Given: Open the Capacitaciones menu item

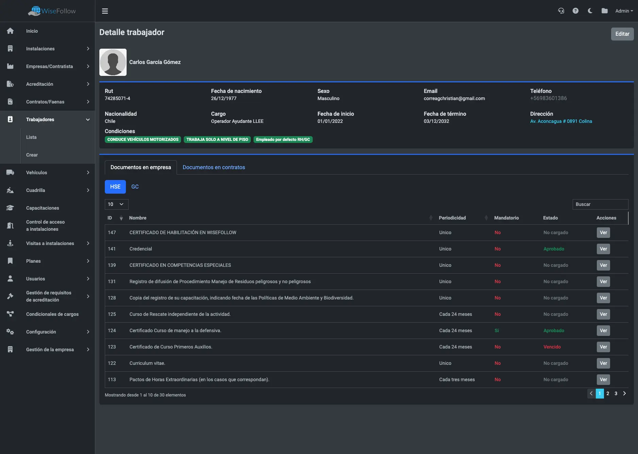Looking at the screenshot, I should point(43,208).
